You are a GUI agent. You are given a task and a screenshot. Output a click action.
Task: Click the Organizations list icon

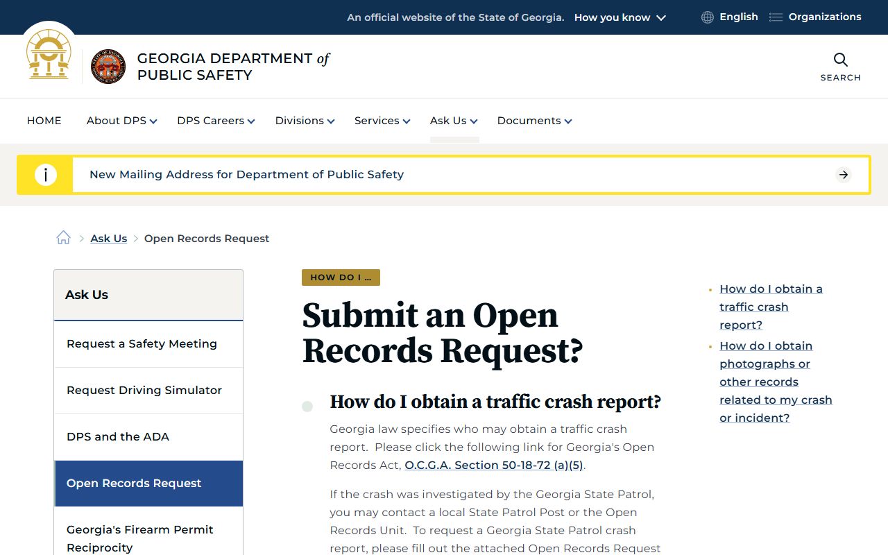(776, 17)
